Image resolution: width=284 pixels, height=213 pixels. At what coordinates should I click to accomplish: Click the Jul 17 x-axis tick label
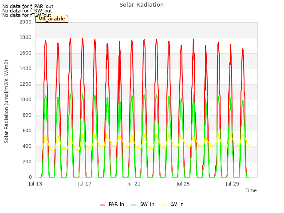click(x=85, y=184)
